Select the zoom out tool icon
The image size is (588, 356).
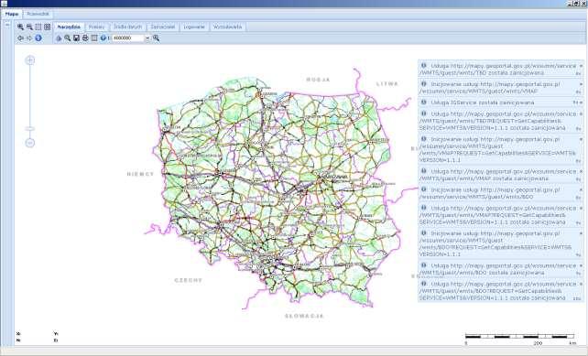coord(29,27)
